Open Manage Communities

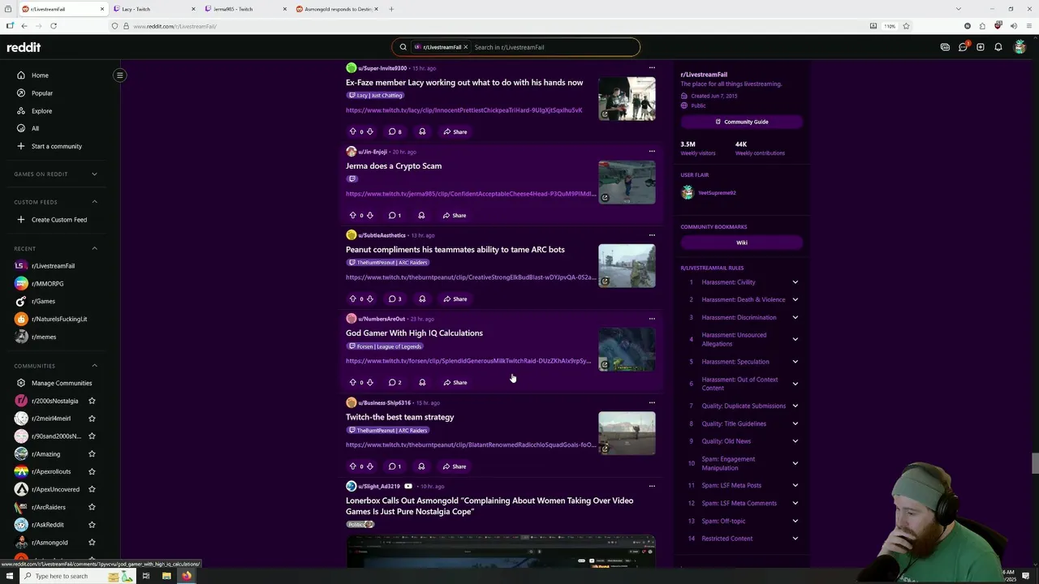click(62, 383)
